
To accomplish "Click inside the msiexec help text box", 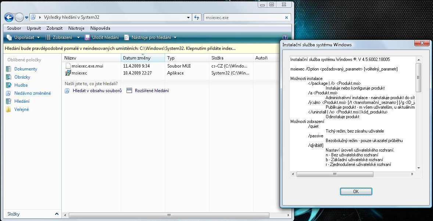I will [x=353, y=114].
